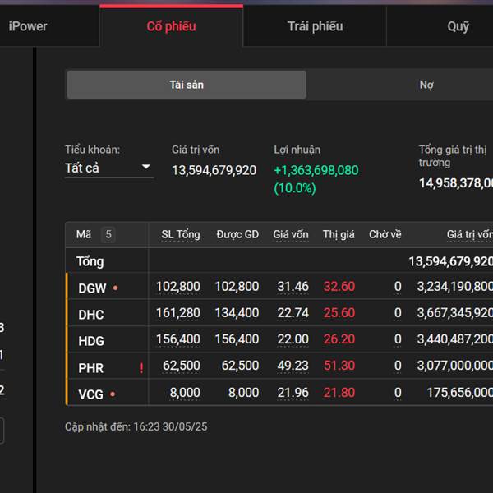Image resolution: width=493 pixels, height=493 pixels.
Task: Open the iPower tab
Action: coord(28,26)
